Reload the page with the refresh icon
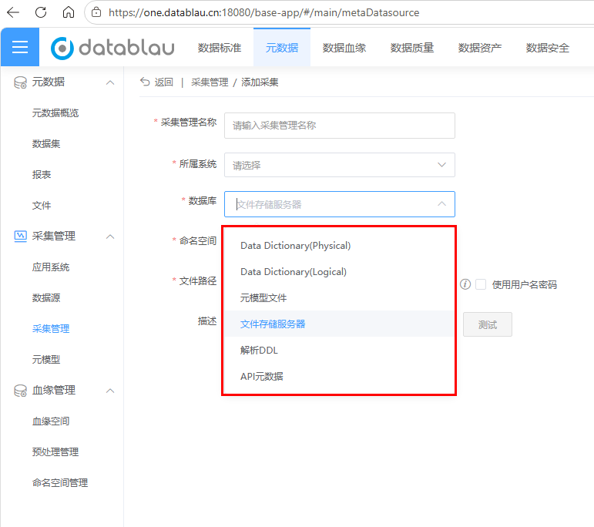The width and height of the screenshot is (594, 527). click(41, 12)
